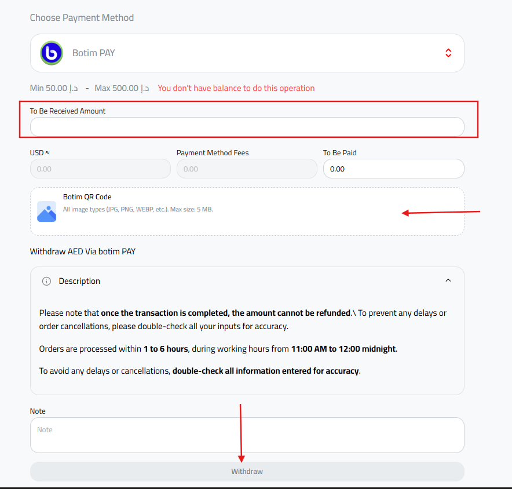Click the insufficient balance error message

coord(236,88)
